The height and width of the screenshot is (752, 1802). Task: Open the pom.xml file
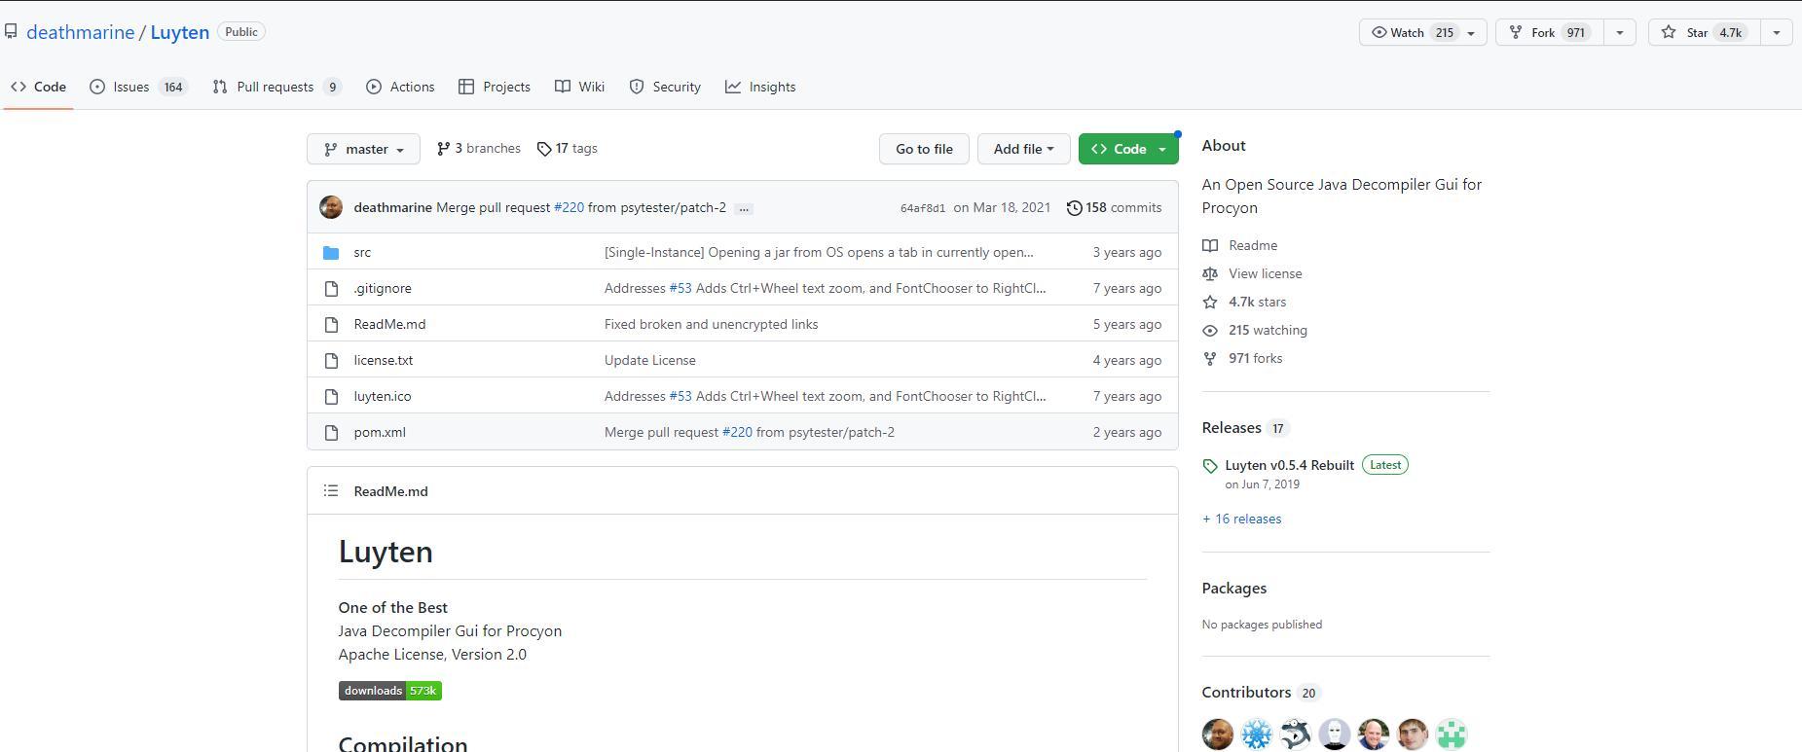pyautogui.click(x=380, y=432)
